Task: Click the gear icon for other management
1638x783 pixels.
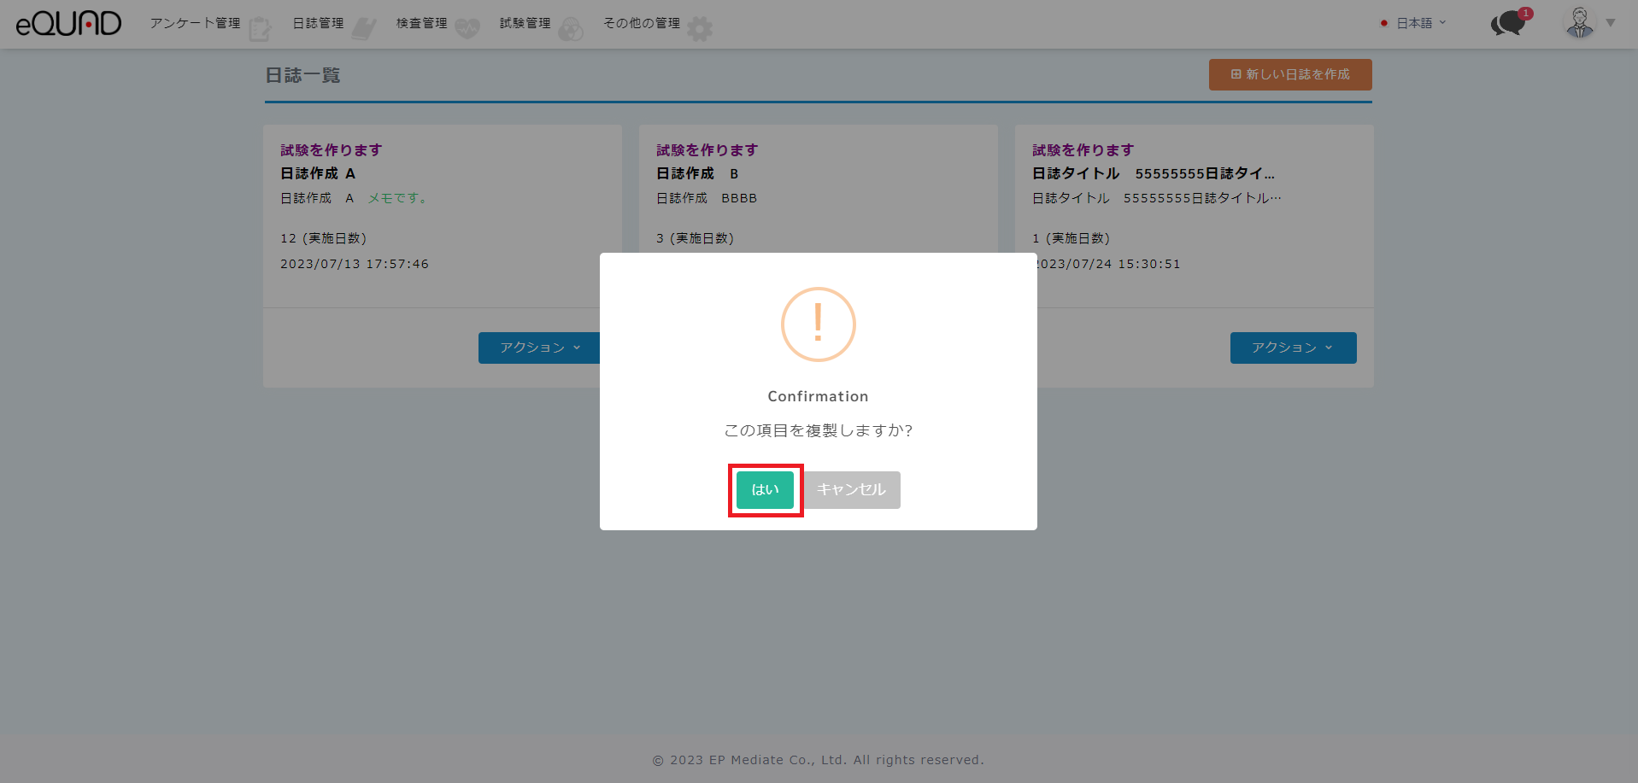Action: (x=700, y=29)
